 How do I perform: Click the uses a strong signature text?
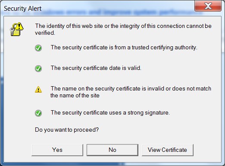[110, 113]
